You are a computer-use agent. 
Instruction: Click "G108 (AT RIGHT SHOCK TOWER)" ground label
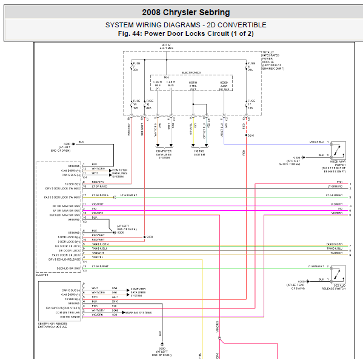point(290,160)
